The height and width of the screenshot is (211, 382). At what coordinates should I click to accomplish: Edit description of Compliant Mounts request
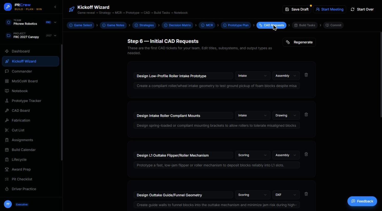[217, 125]
